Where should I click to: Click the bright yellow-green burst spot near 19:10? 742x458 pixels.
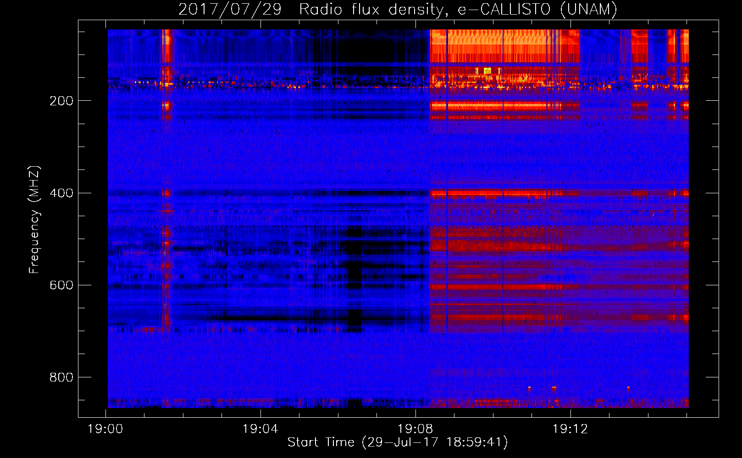tap(487, 71)
